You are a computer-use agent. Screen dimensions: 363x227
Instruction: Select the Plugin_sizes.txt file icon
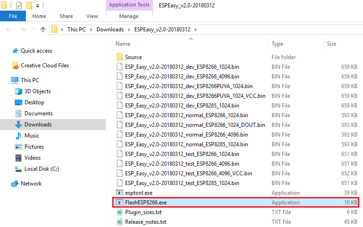120,212
